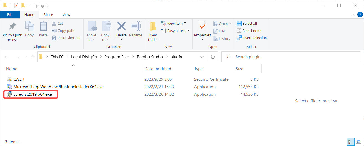Click the Paste clipboard icon

[43, 27]
